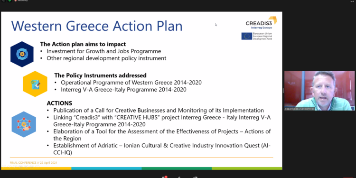Screen dimensions: 356x178
Task: Click 'The Action plan aims to impact' heading
Action: click(x=83, y=44)
